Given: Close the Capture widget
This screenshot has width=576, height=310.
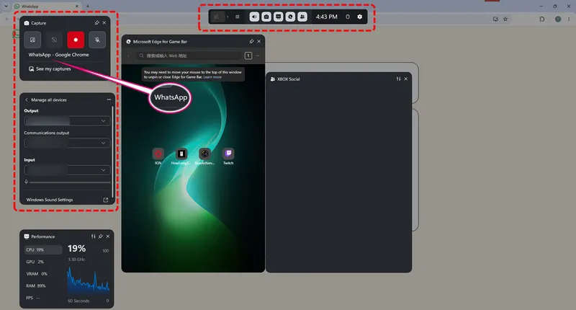Looking at the screenshot, I should pyautogui.click(x=104, y=23).
